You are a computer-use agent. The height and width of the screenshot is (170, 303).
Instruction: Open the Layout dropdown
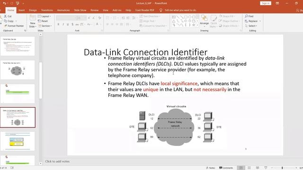tap(45, 16)
